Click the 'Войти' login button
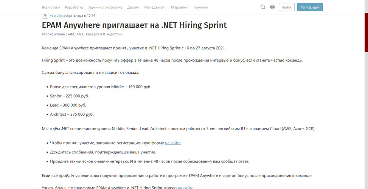The height and width of the screenshot is (189, 368). click(287, 7)
